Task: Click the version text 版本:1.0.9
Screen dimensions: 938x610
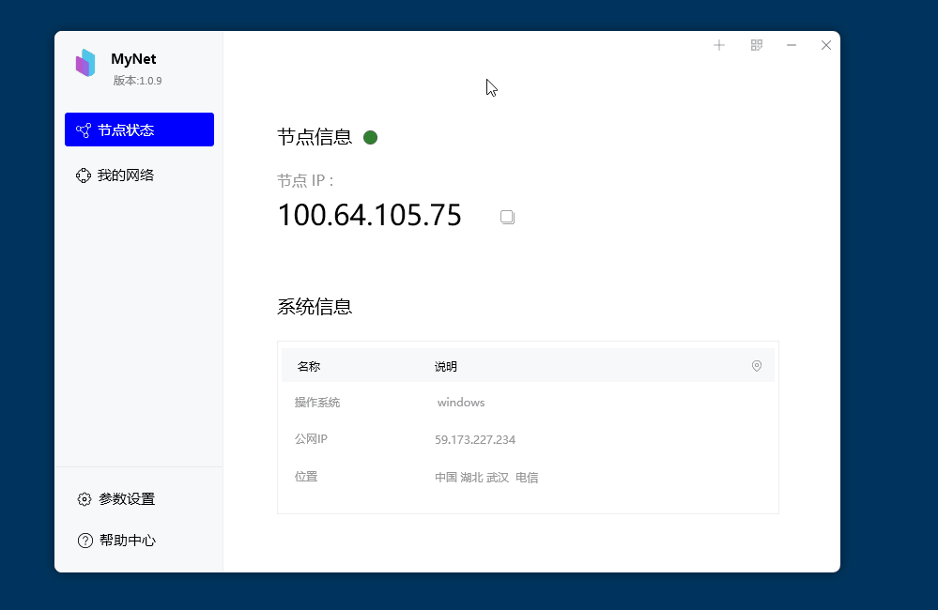Action: click(x=137, y=81)
